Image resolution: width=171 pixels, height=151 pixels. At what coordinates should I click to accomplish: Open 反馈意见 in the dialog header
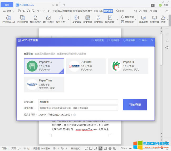click(x=113, y=40)
